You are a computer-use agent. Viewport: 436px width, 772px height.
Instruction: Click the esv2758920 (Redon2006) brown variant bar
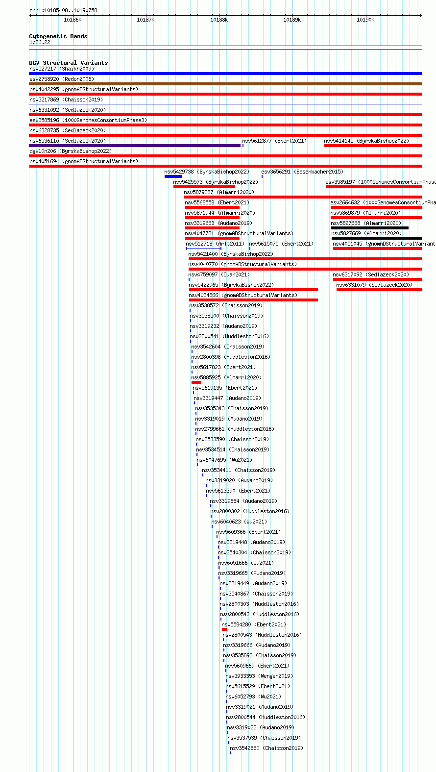(225, 84)
